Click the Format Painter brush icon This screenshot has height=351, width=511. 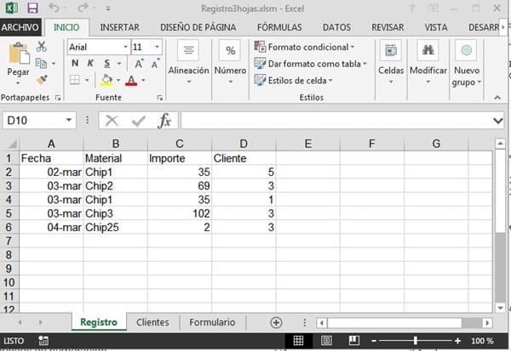point(42,79)
